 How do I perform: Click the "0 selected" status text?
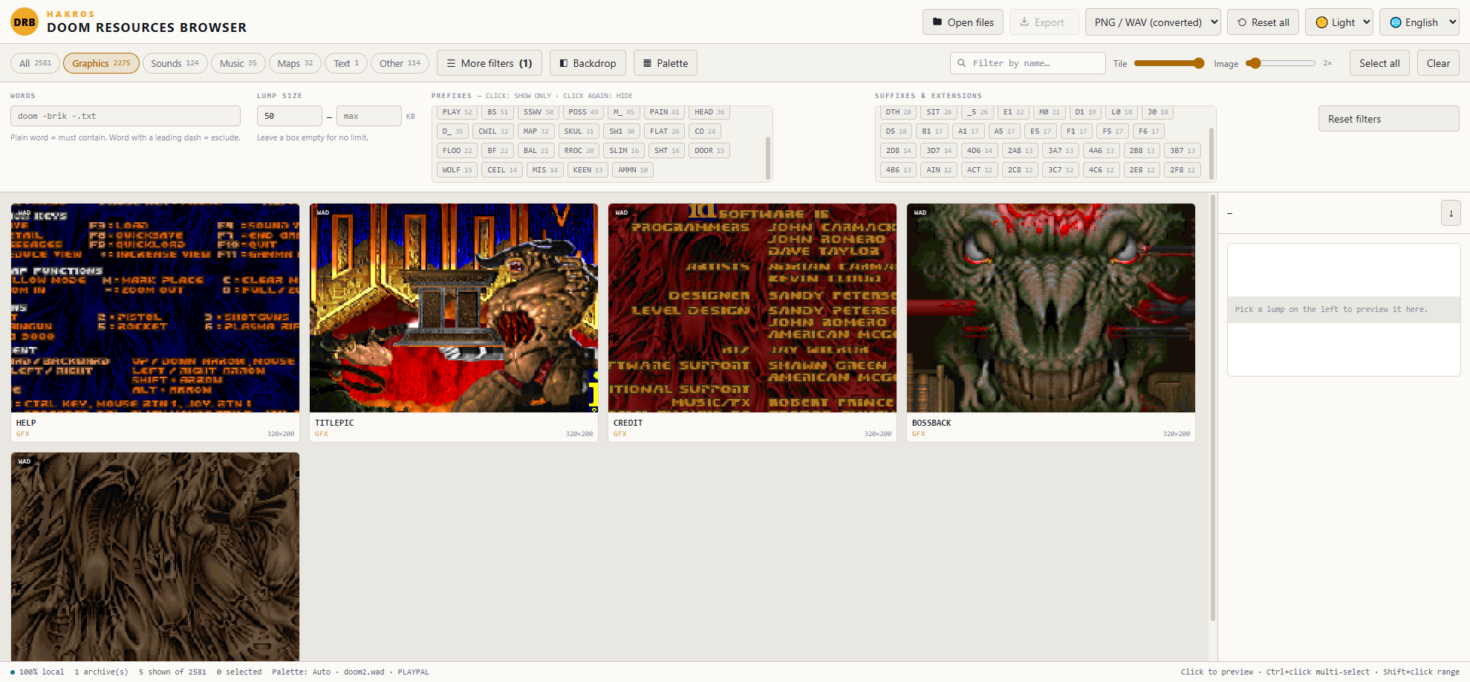click(239, 672)
